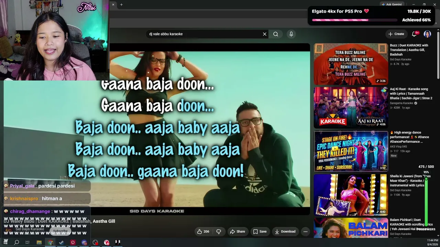Visit Sid Days Karaoke channel under Buzz video

pyautogui.click(x=400, y=59)
